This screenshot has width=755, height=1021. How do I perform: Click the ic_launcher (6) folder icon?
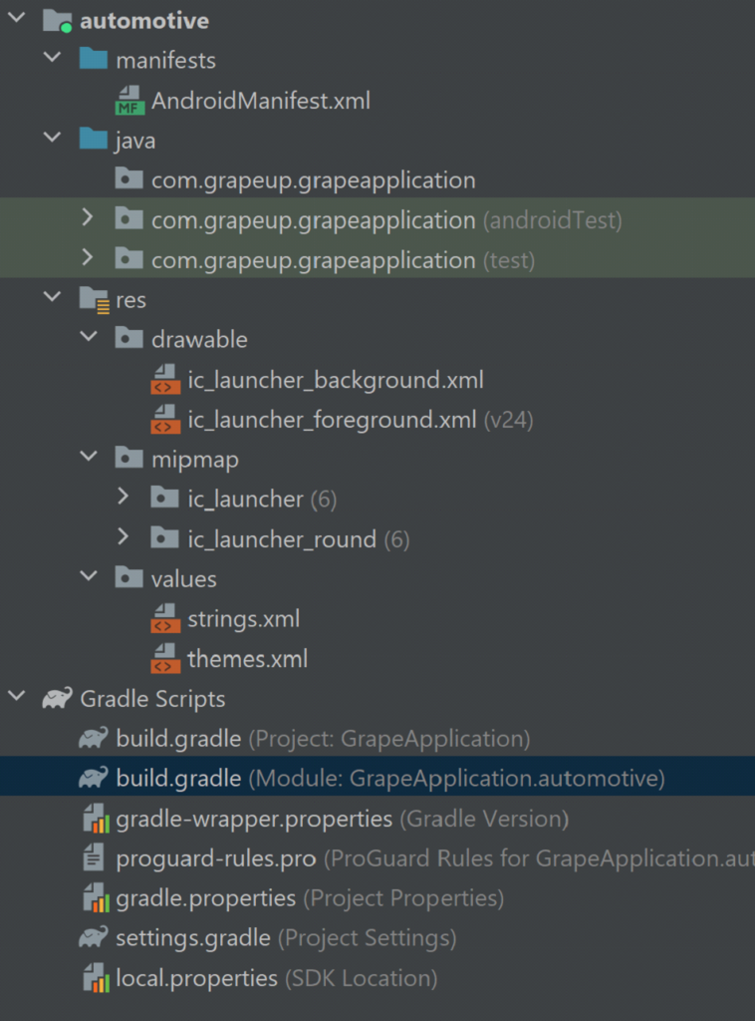pyautogui.click(x=164, y=498)
